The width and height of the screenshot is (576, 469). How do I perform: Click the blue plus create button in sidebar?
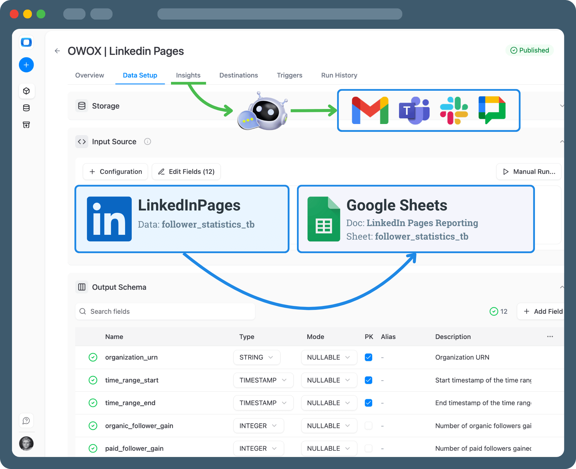26,65
